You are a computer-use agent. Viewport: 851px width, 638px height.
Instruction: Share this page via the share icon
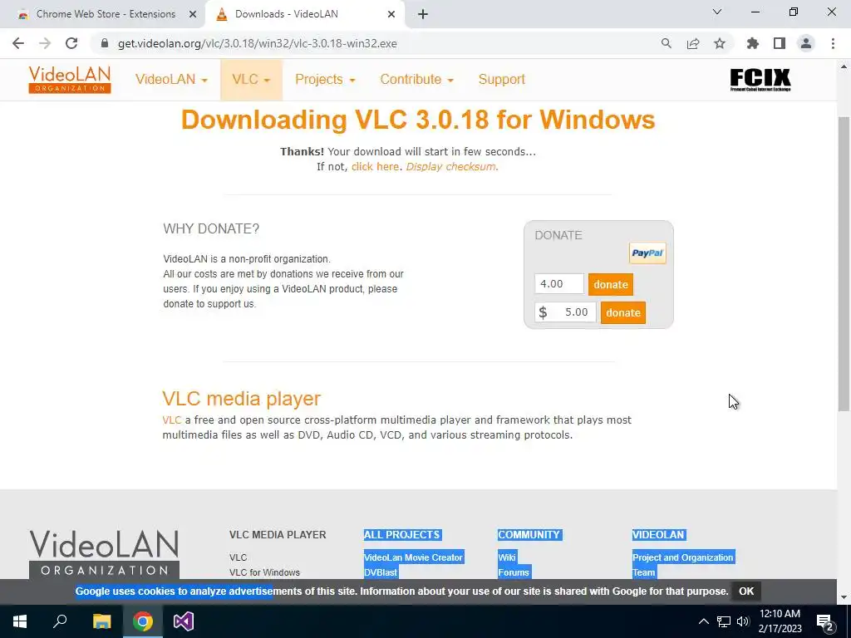tap(693, 43)
